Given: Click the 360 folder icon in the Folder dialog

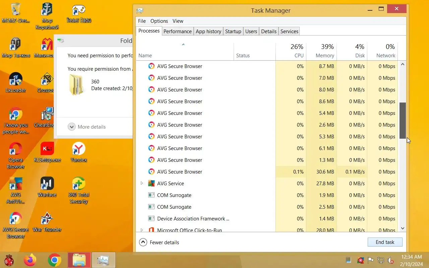Looking at the screenshot, I should pyautogui.click(x=76, y=84).
